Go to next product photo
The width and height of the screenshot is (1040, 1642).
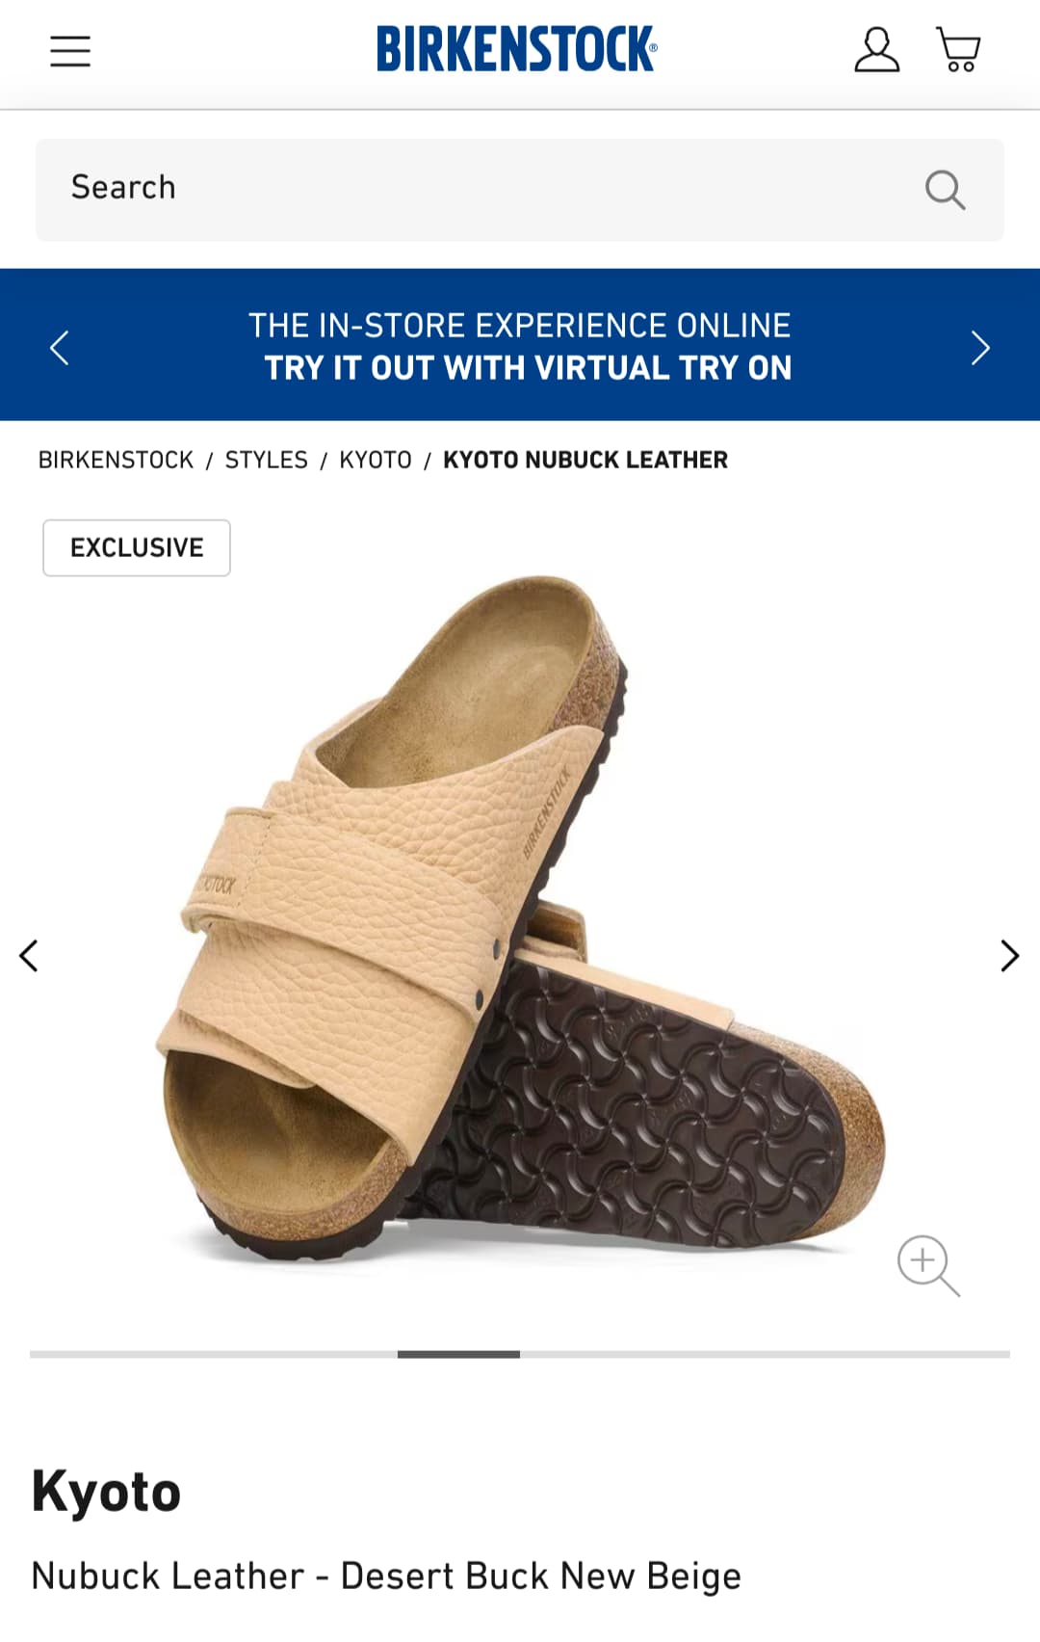pos(1009,956)
